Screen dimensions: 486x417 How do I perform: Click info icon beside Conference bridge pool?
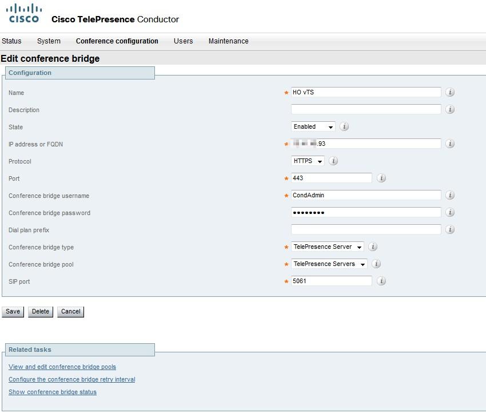click(376, 264)
